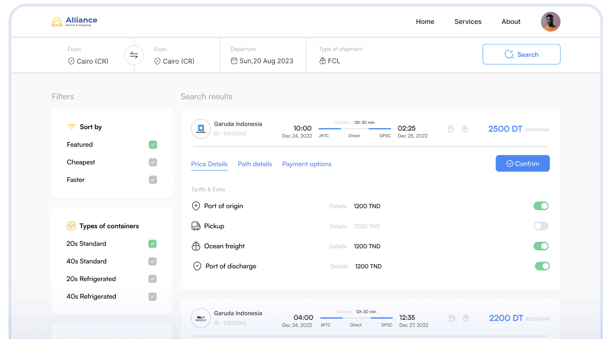609x339 pixels.
Task: Open the first From Cairo (CR) field
Action: [x=89, y=61]
